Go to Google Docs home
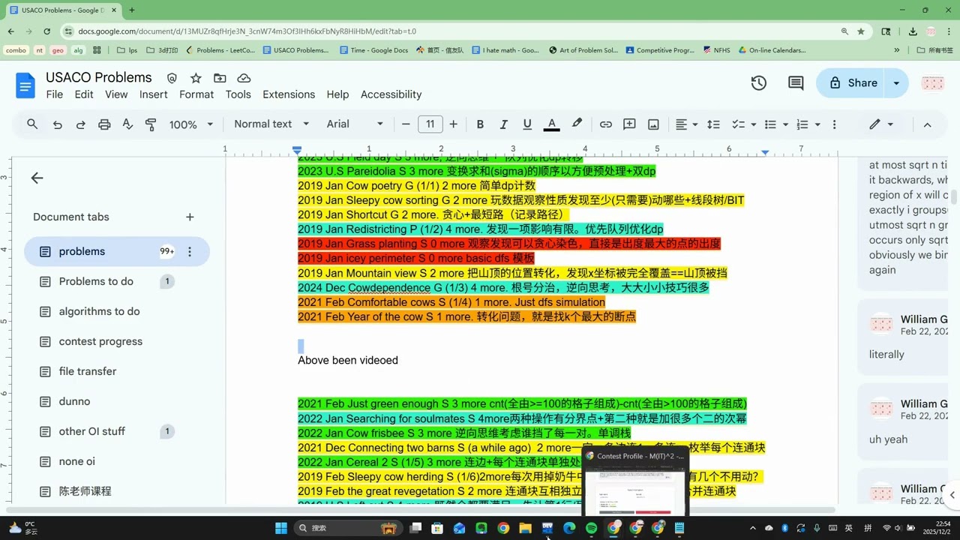Image resolution: width=960 pixels, height=540 pixels. 25,85
